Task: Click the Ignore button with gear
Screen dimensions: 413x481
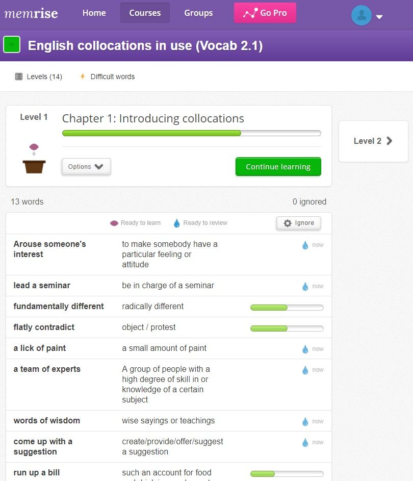Action: [x=299, y=223]
